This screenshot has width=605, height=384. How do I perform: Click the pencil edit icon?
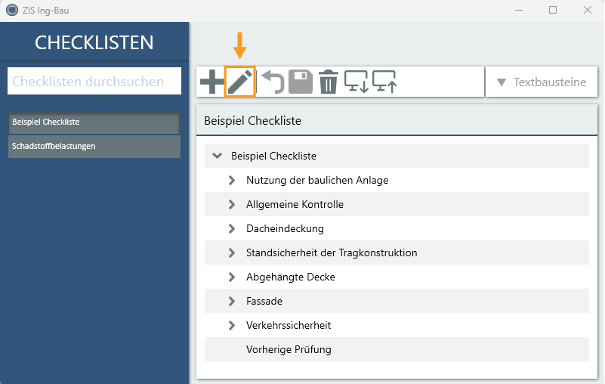[239, 82]
